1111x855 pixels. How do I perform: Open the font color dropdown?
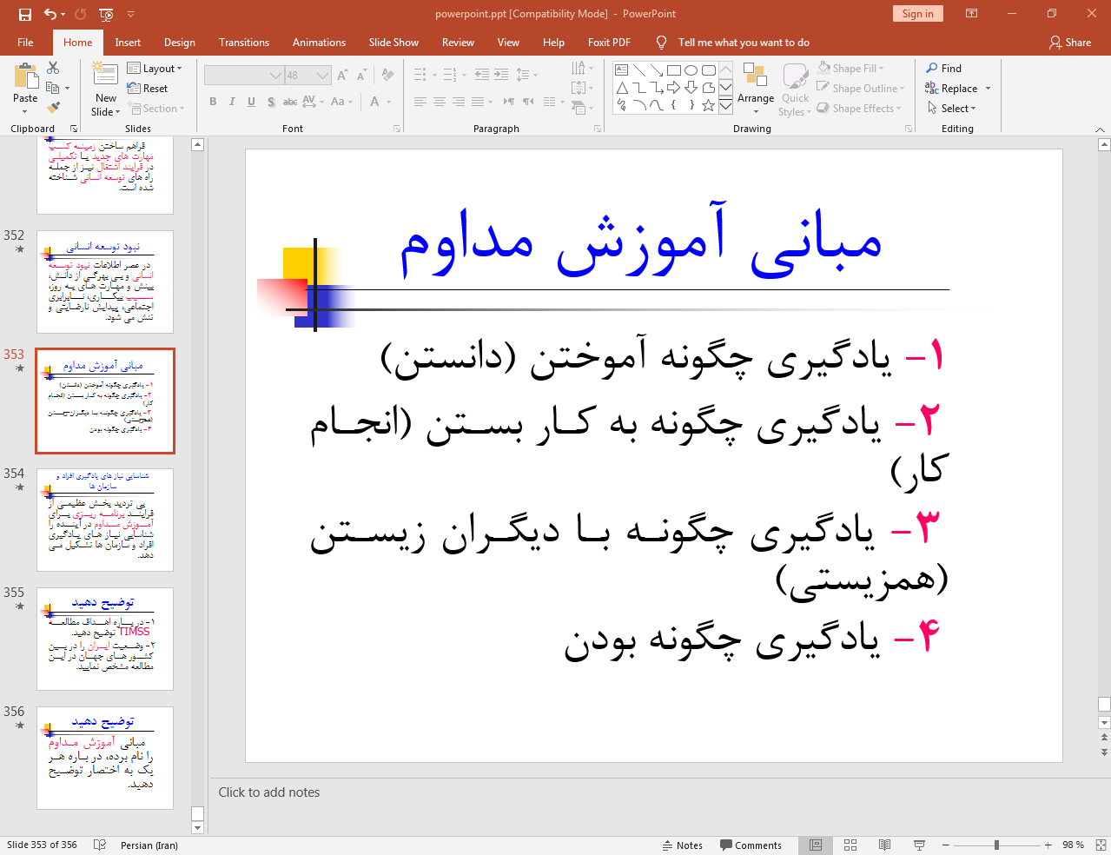pos(387,102)
